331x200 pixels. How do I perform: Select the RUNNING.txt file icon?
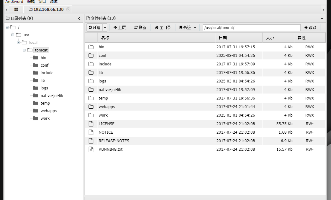tap(91, 149)
